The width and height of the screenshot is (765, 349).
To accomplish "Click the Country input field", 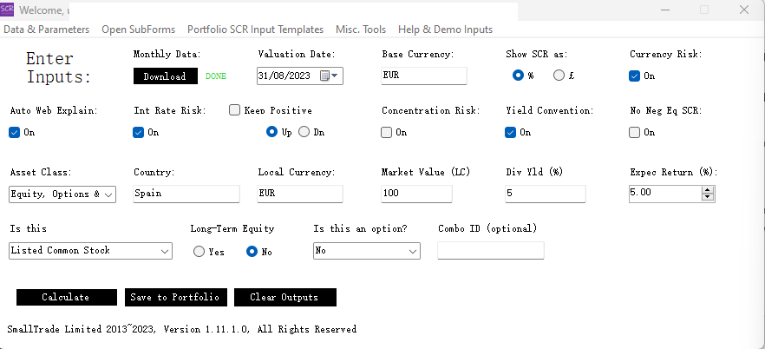I will (x=186, y=194).
